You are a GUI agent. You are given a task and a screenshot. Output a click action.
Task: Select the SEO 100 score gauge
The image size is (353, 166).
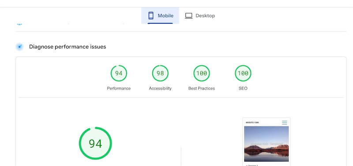point(243,73)
